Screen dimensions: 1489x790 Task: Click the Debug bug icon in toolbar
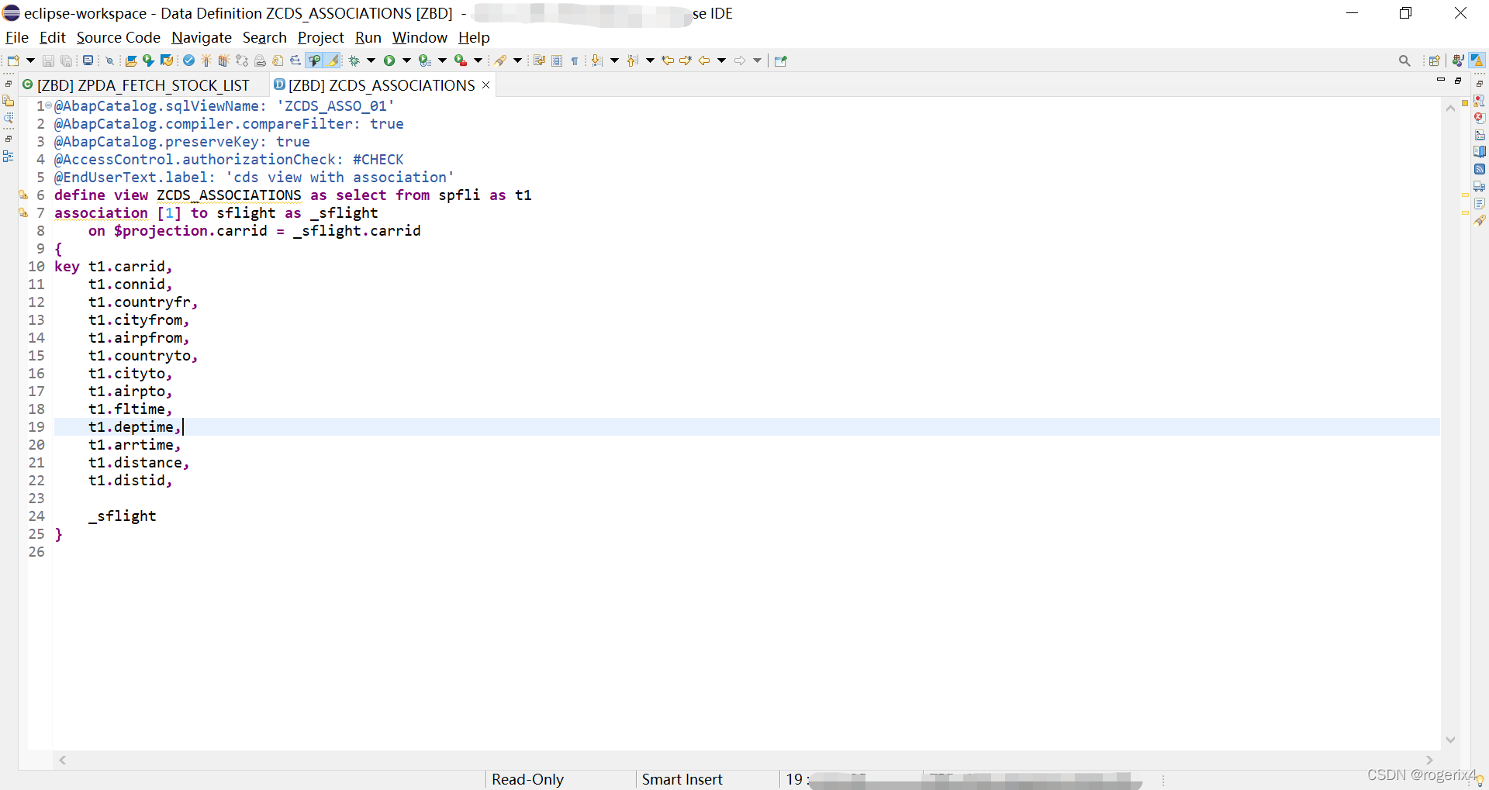[x=354, y=60]
